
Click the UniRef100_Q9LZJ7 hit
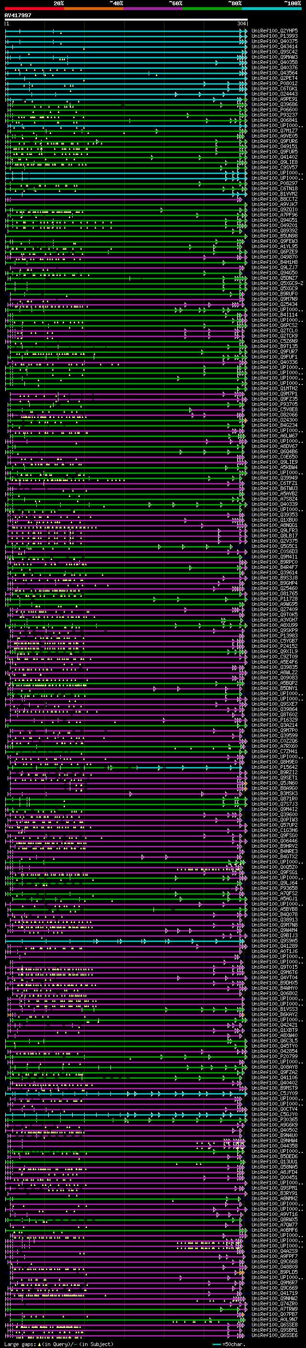[274, 267]
